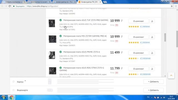
Task: Add ASUS ROG STRIX Z370-G GAMING to kit
Action: [x=139, y=69]
